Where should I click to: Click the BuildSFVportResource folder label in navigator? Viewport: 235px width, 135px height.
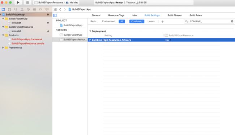tap(21, 27)
